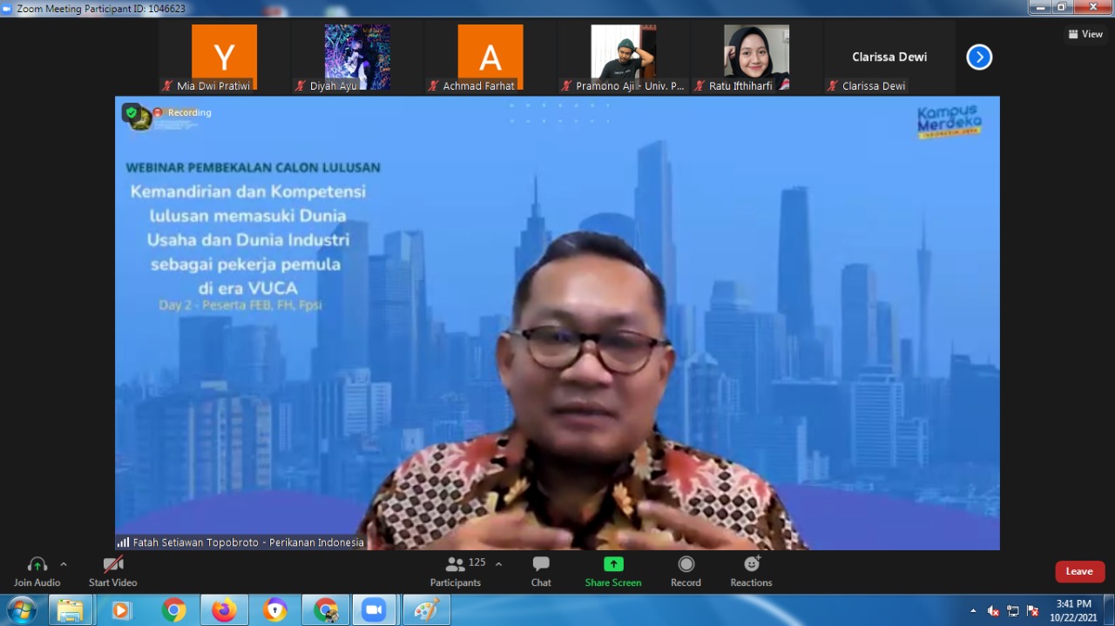1115x626 pixels.
Task: Toggle the muted system volume icon
Action: tap(993, 610)
